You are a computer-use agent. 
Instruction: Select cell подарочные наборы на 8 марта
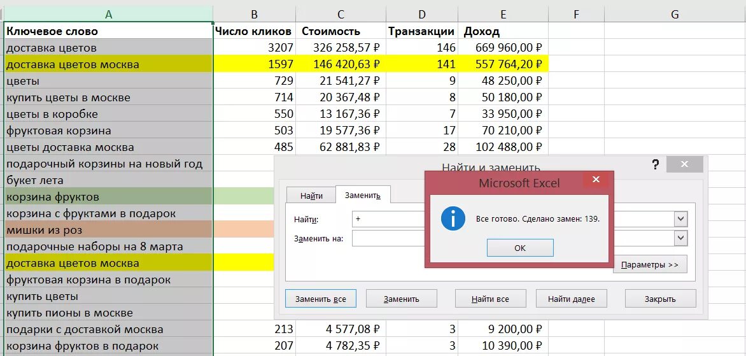108,246
